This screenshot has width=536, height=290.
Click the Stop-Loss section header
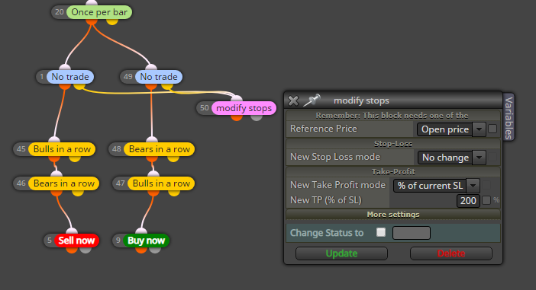pyautogui.click(x=393, y=143)
